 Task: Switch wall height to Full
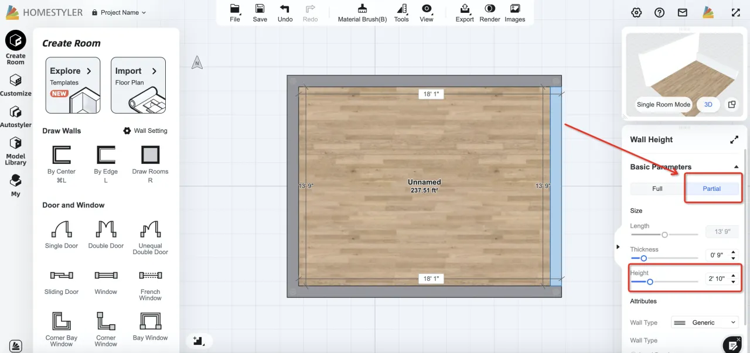[x=657, y=189]
